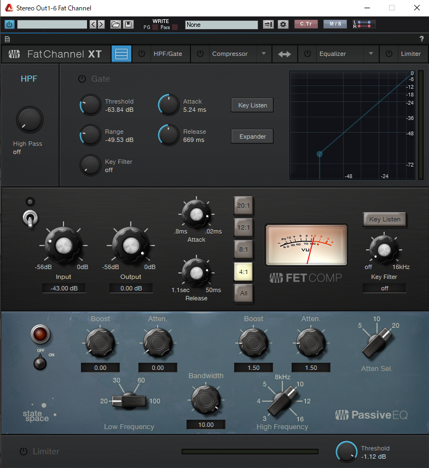Select the 8:1 ratio button
The height and width of the screenshot is (468, 429).
(244, 249)
